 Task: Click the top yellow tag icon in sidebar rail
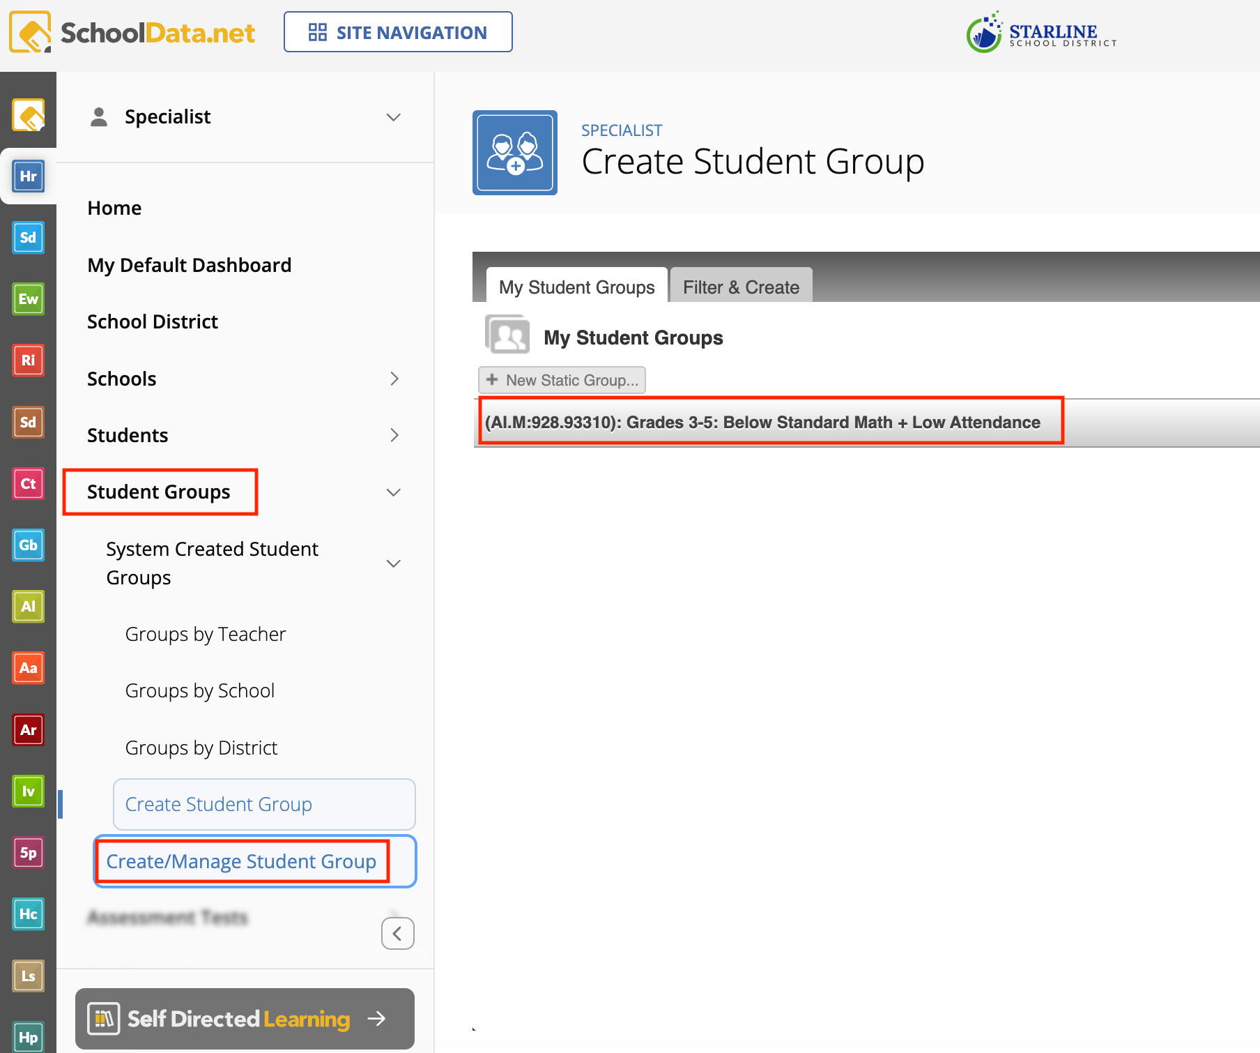click(x=28, y=115)
